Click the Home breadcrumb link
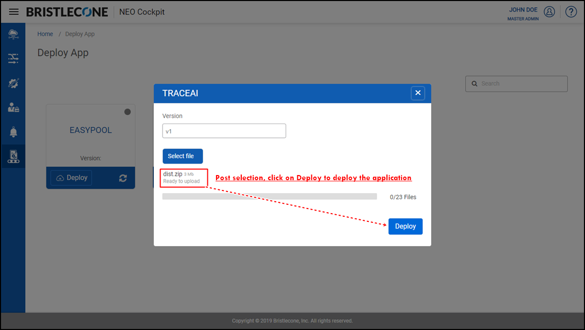585x330 pixels. 45,34
